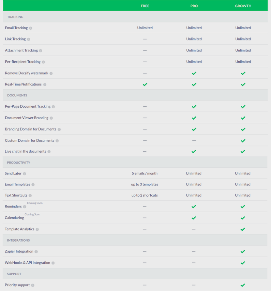271x291 pixels.
Task: Click info icon next to Template Analytics
Action: tap(37, 229)
